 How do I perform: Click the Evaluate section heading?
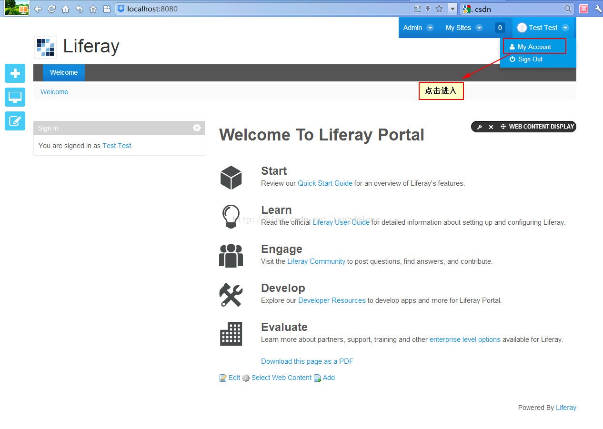coord(284,327)
